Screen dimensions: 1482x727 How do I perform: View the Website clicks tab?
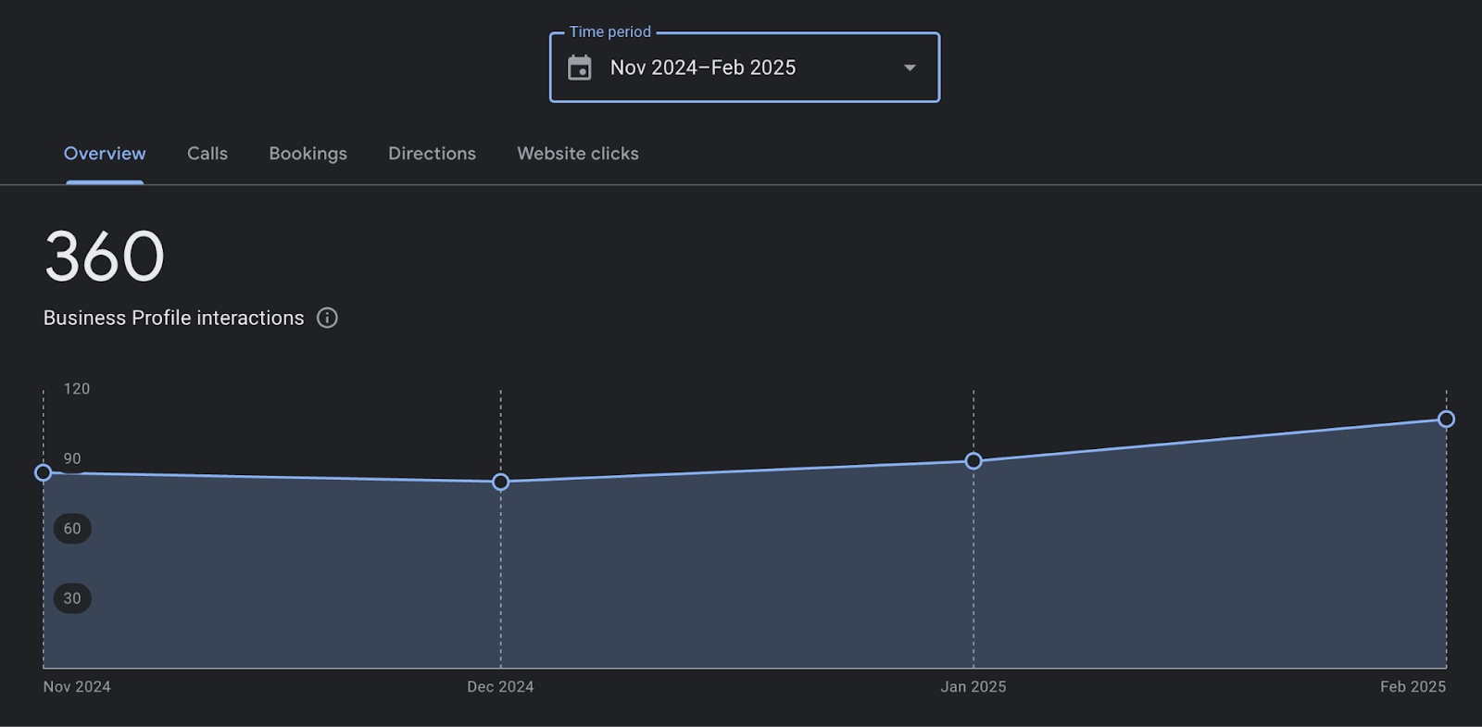pyautogui.click(x=577, y=154)
